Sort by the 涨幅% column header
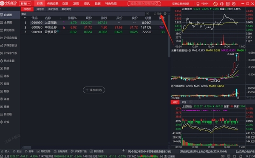 [x=72, y=18]
